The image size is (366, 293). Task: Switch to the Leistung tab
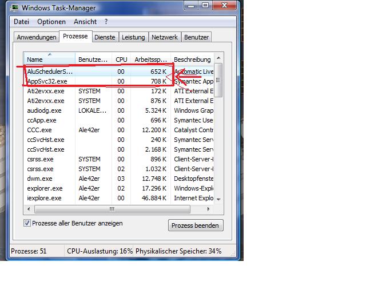click(133, 37)
